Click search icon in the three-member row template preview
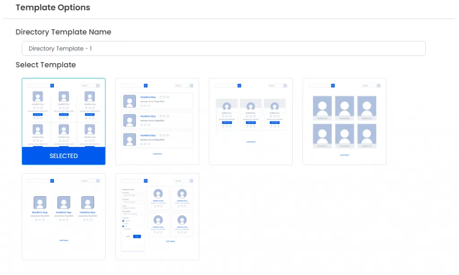Image resolution: width=459 pixels, height=275 pixels. tap(52, 181)
